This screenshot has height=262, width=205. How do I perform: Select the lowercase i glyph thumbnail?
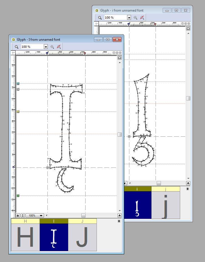tap(138, 205)
